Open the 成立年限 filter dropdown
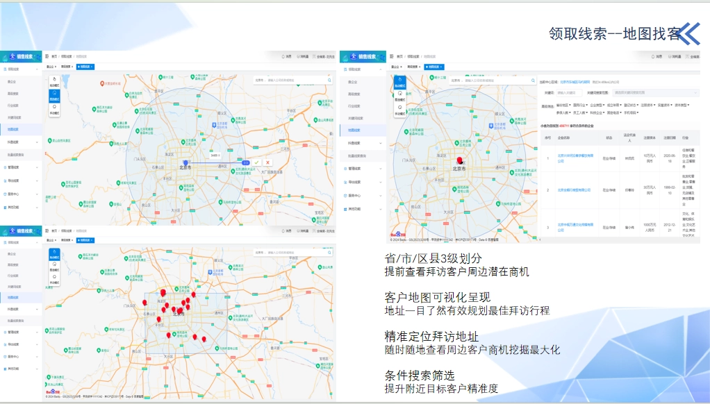The height and width of the screenshot is (404, 710). tap(614, 106)
